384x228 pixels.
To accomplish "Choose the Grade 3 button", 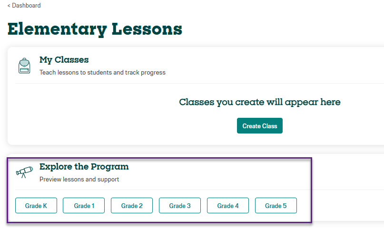I will click(180, 206).
